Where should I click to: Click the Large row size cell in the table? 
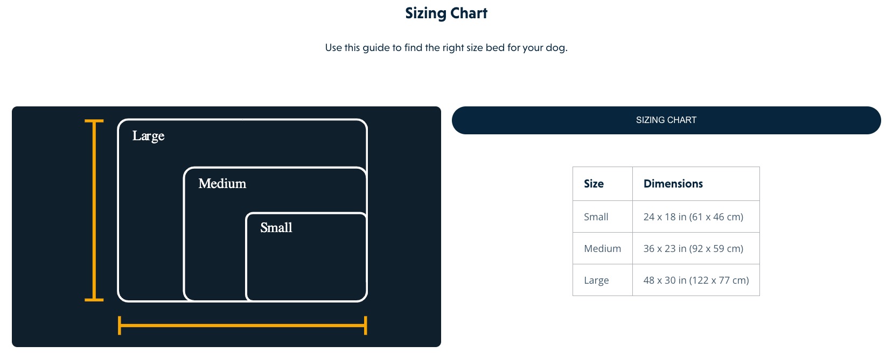click(603, 280)
